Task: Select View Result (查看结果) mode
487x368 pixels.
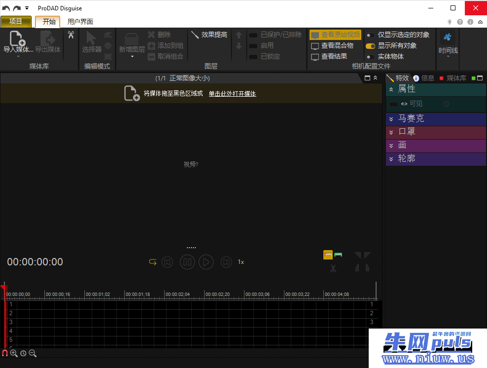Action: click(x=329, y=57)
